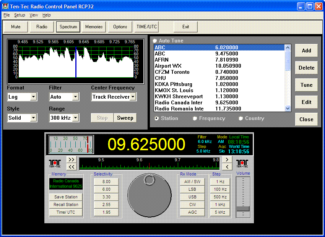
Task: Click the fast tune-up double arrow
Action: 71,159
